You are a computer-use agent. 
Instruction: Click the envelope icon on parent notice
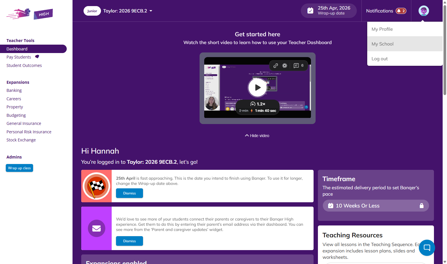tap(97, 228)
